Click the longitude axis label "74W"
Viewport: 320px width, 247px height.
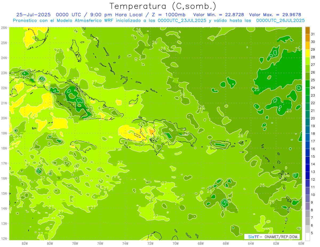point(125,243)
